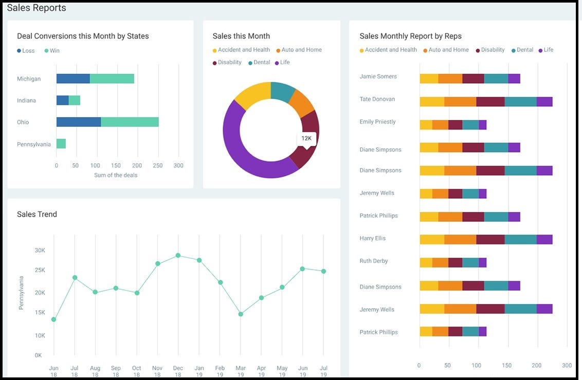
Task: Click the Loss bar for Michigan
Action: tap(72, 78)
